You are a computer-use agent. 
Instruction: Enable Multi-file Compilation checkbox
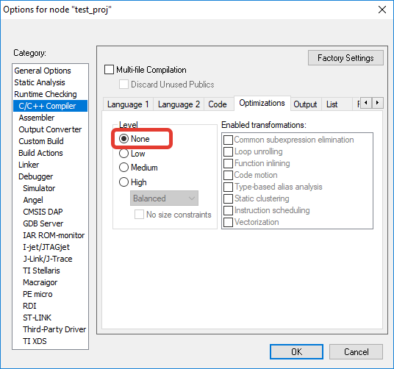point(109,70)
